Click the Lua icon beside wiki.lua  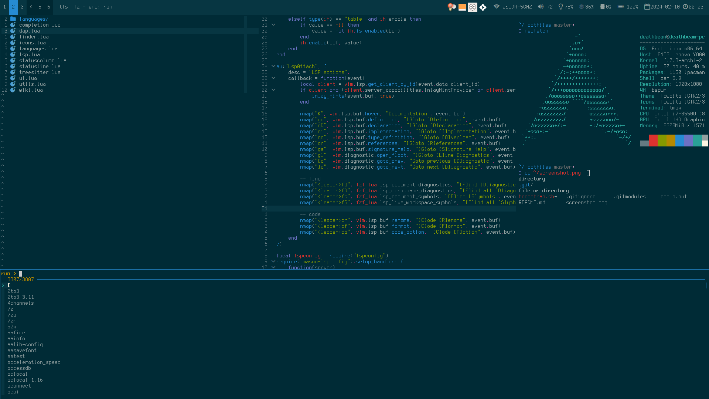point(13,90)
